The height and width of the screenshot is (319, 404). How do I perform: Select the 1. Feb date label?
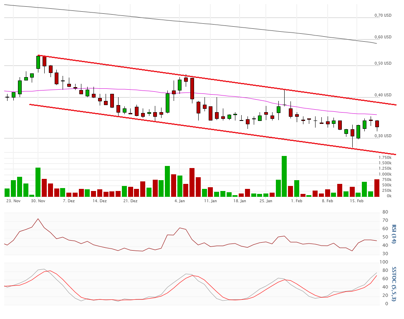pyautogui.click(x=297, y=201)
